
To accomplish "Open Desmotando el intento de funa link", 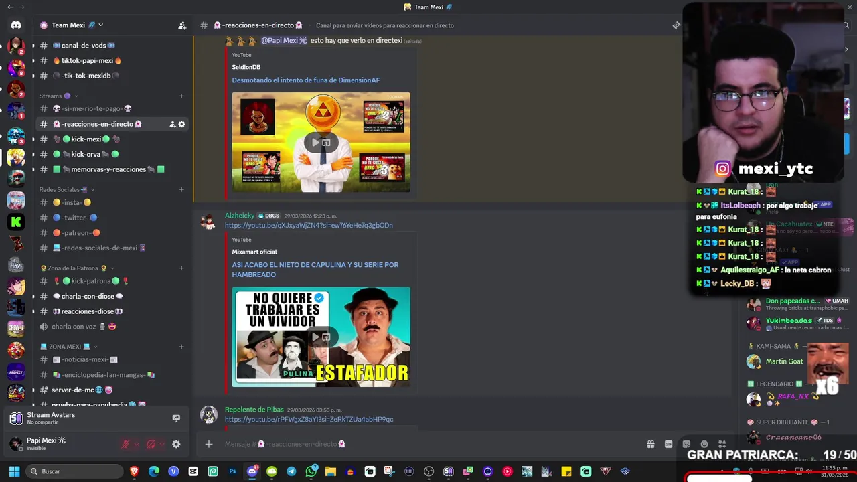I will click(306, 80).
